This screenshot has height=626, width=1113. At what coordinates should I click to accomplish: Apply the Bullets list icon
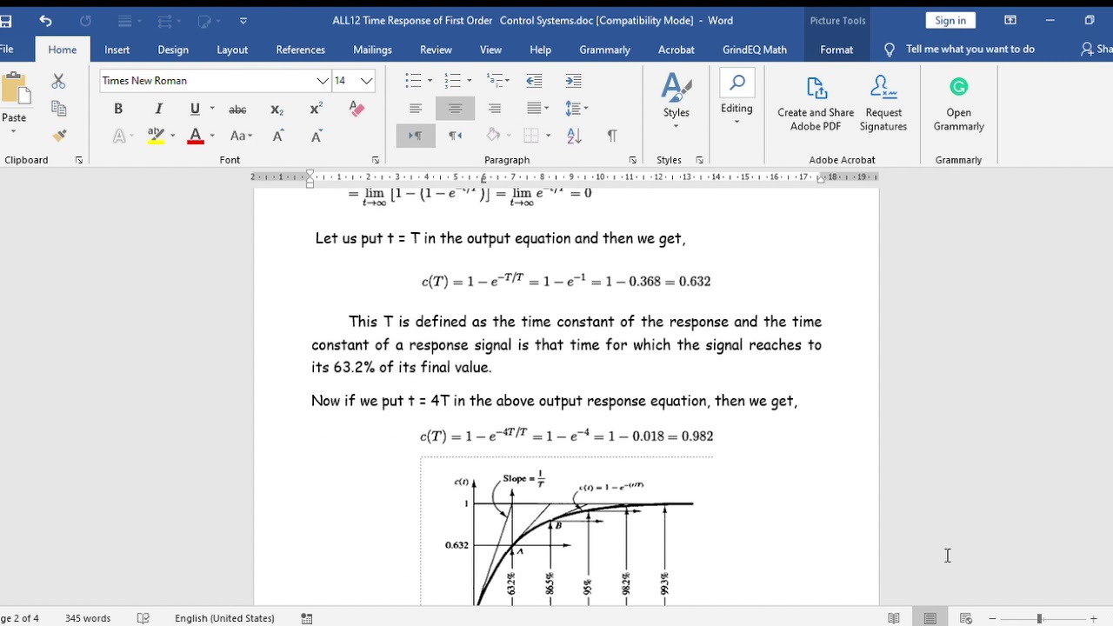click(x=413, y=81)
